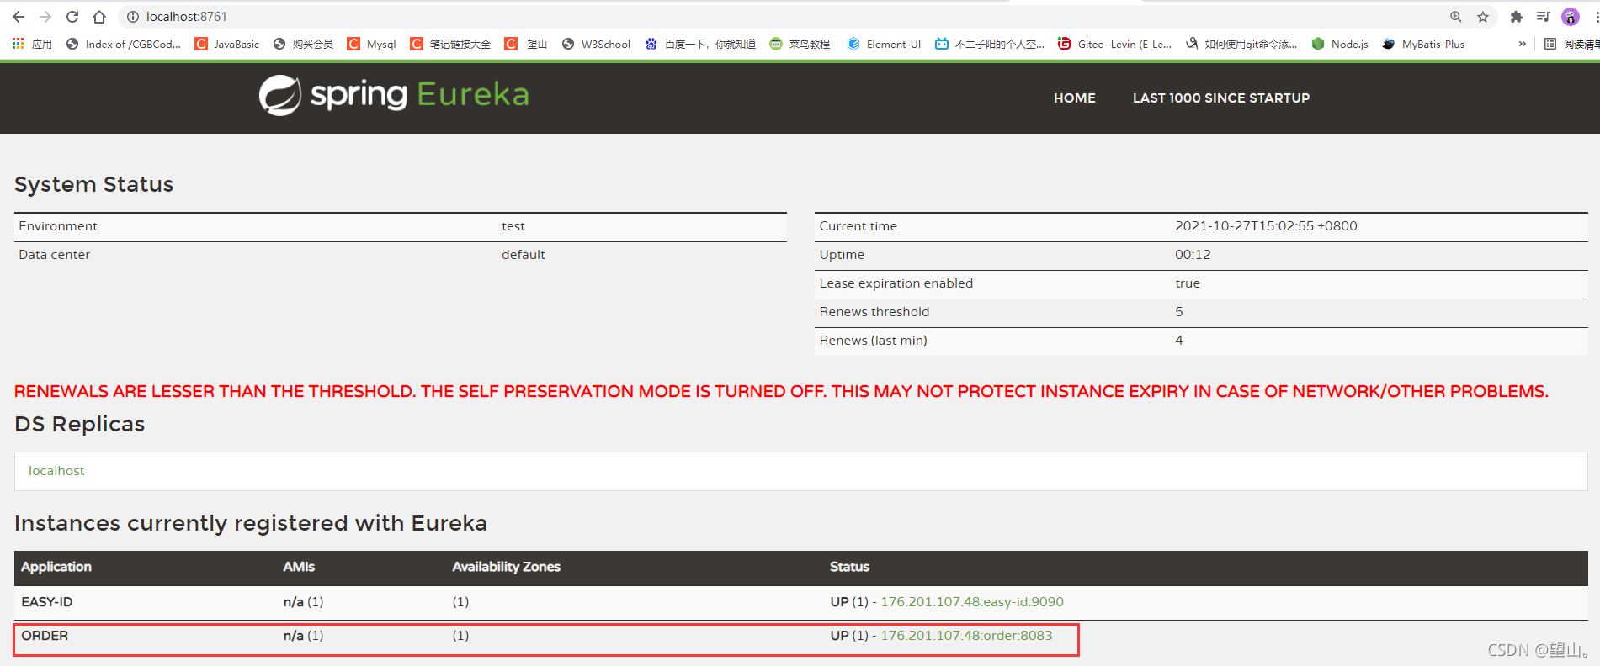Click the browser forward arrow
Image resolution: width=1600 pixels, height=666 pixels.
45,17
